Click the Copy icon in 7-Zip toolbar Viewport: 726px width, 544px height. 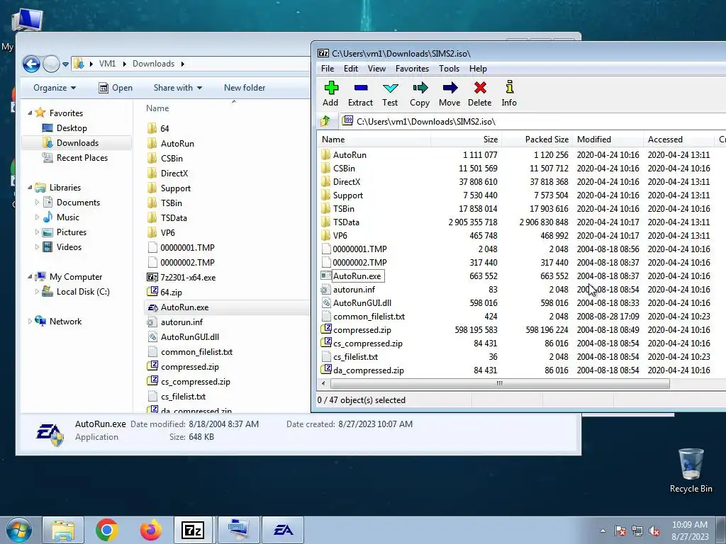tap(420, 93)
